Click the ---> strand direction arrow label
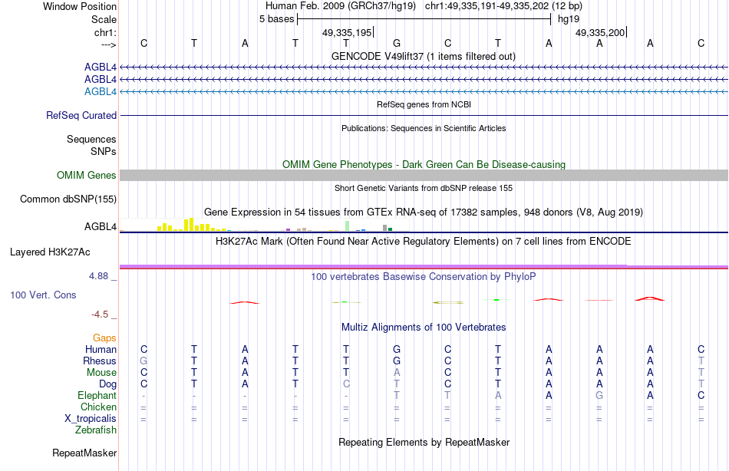This screenshot has width=729, height=471. pyautogui.click(x=109, y=44)
